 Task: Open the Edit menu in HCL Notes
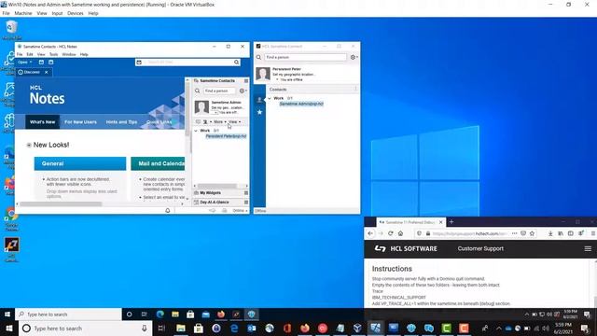click(x=30, y=54)
